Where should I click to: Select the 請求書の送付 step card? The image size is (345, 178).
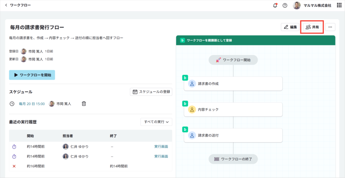(233, 135)
